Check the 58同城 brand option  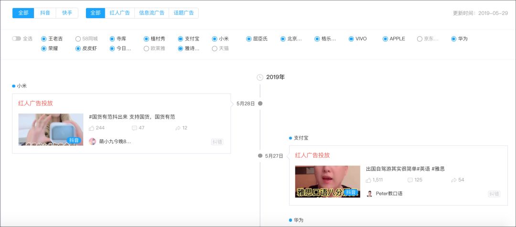tap(78, 39)
